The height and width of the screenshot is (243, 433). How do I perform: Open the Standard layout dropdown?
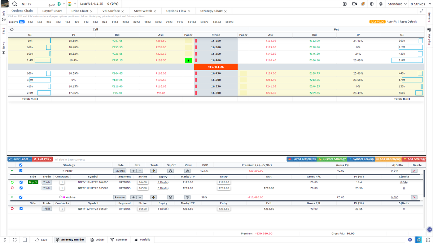(397, 4)
